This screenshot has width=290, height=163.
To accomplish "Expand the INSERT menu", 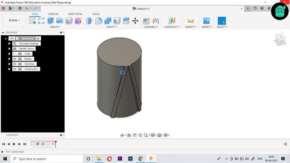I will 207,27.
